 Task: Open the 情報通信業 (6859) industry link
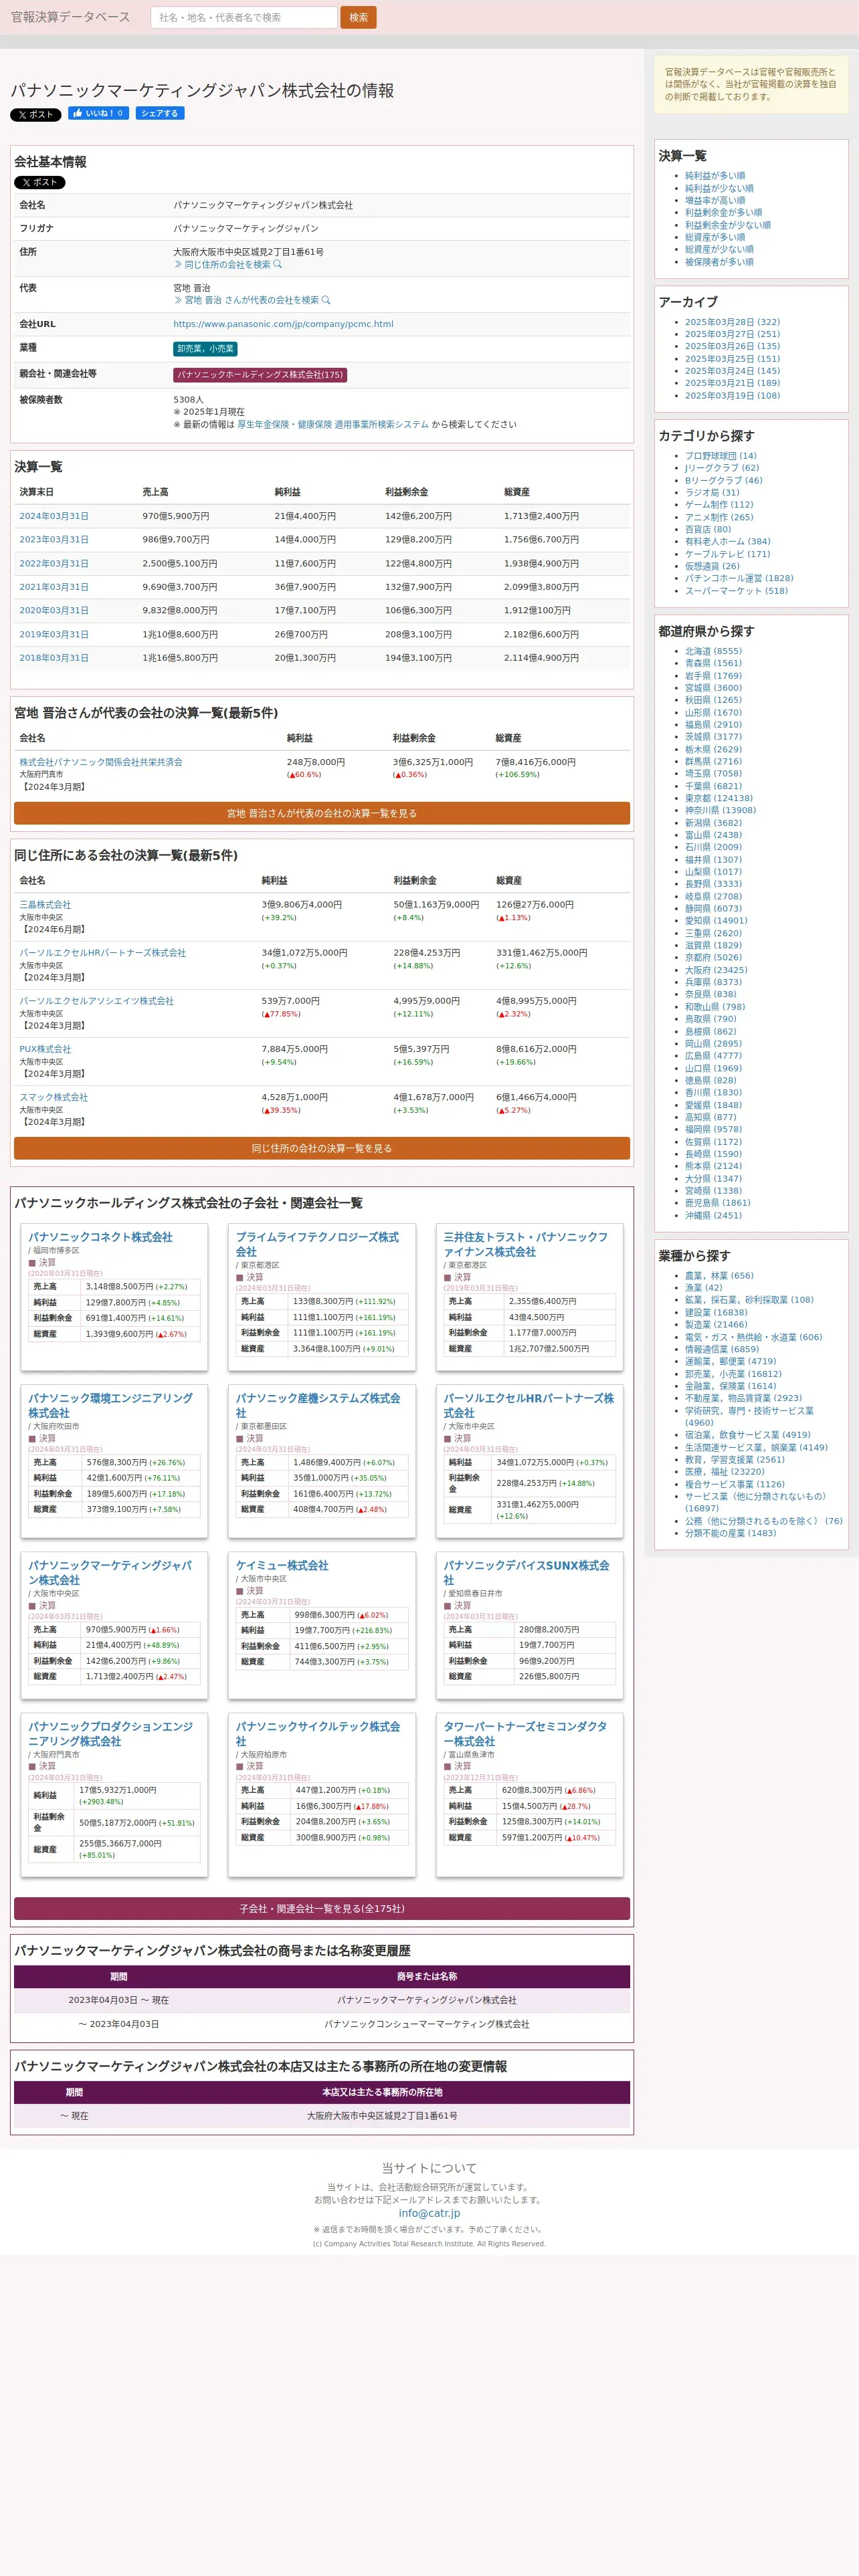pyautogui.click(x=722, y=1349)
